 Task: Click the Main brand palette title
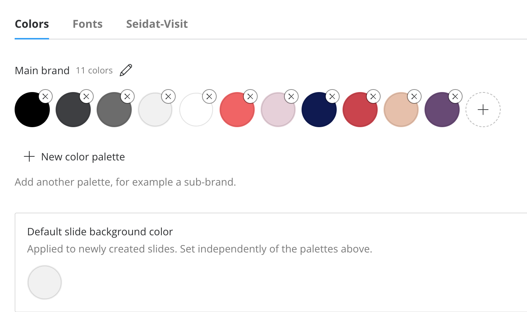[x=42, y=71]
